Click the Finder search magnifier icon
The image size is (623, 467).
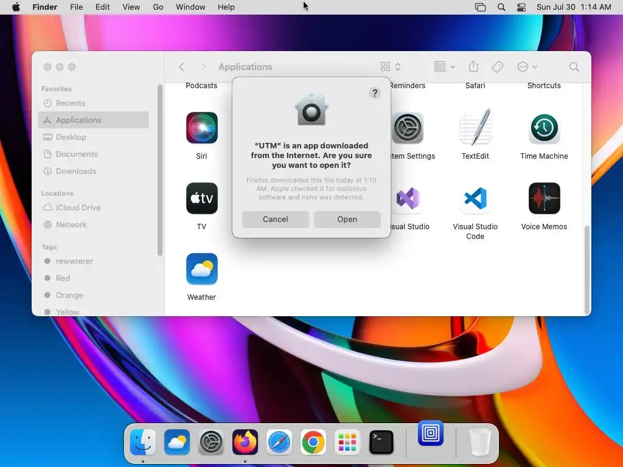point(574,67)
